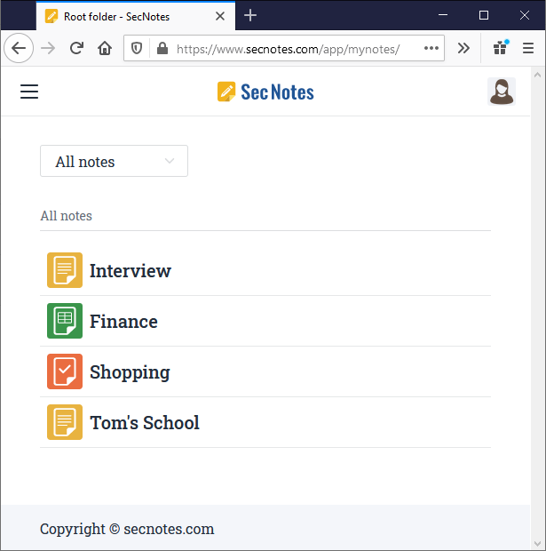Viewport: 546px width, 551px height.
Task: Go back to previous page
Action: click(19, 49)
